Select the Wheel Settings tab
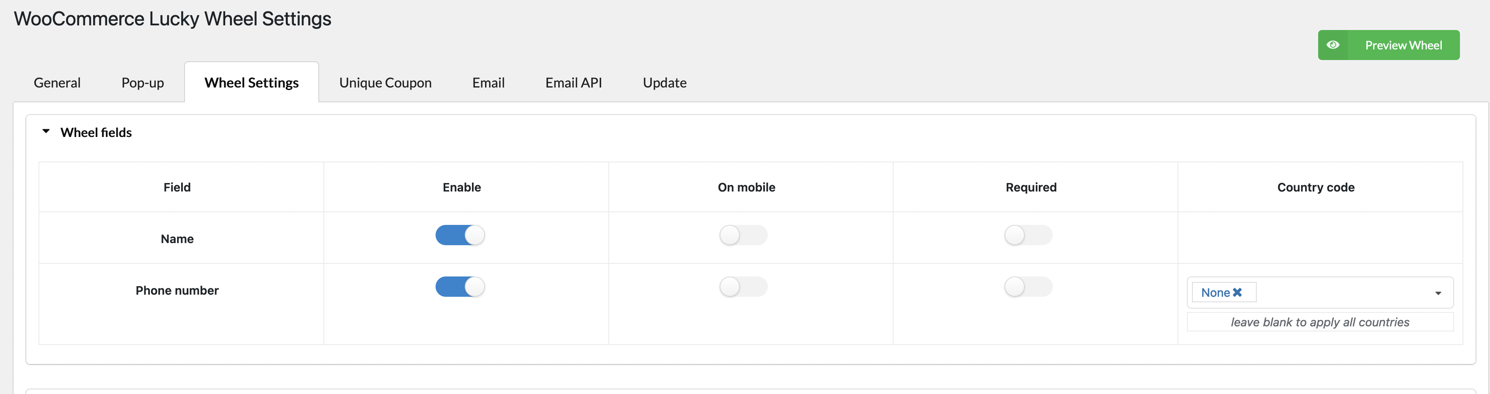The width and height of the screenshot is (1490, 394). pos(251,82)
